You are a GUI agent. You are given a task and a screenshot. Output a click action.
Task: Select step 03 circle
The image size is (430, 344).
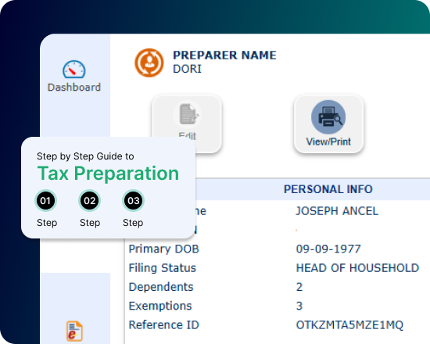point(133,200)
